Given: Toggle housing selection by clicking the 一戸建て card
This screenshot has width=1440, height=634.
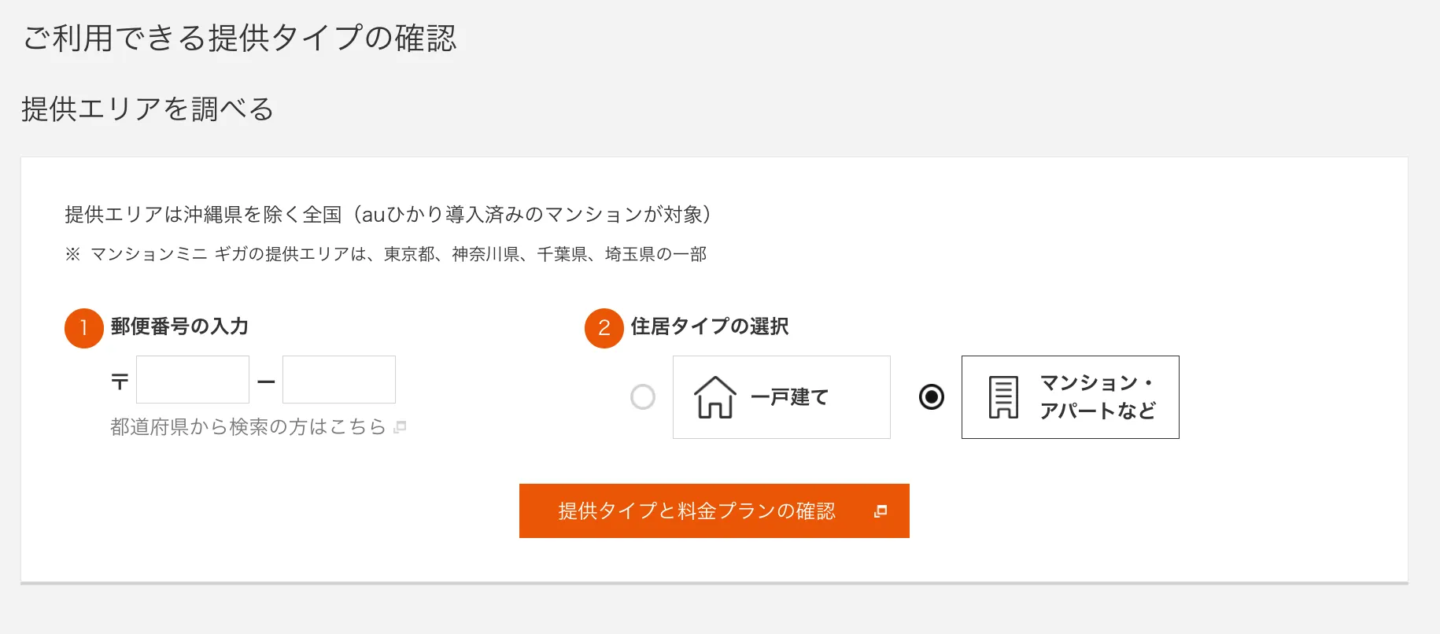Looking at the screenshot, I should coord(781,397).
